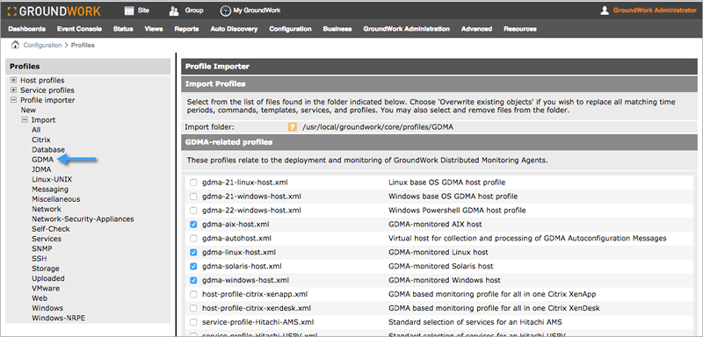Open the Event Console menu
703x337 pixels.
coord(79,29)
